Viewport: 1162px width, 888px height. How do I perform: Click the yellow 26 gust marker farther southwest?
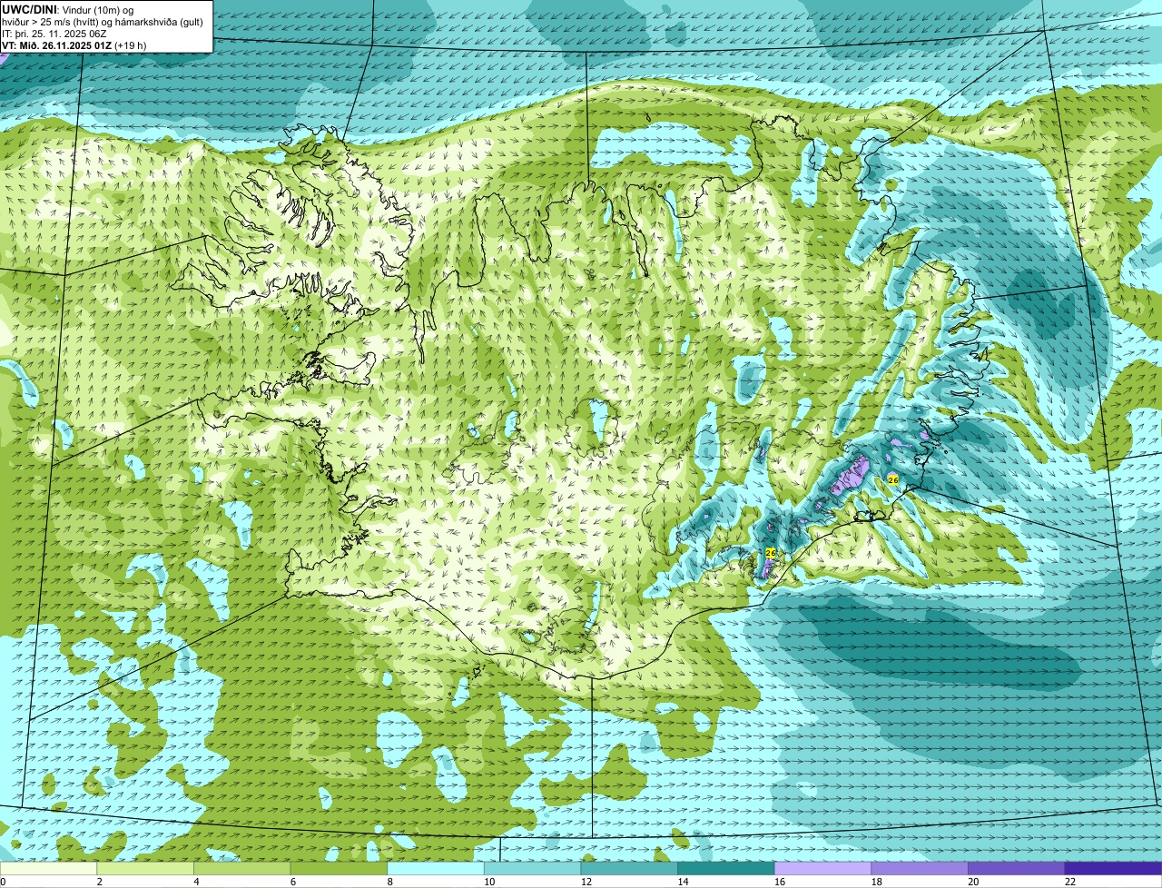[771, 552]
